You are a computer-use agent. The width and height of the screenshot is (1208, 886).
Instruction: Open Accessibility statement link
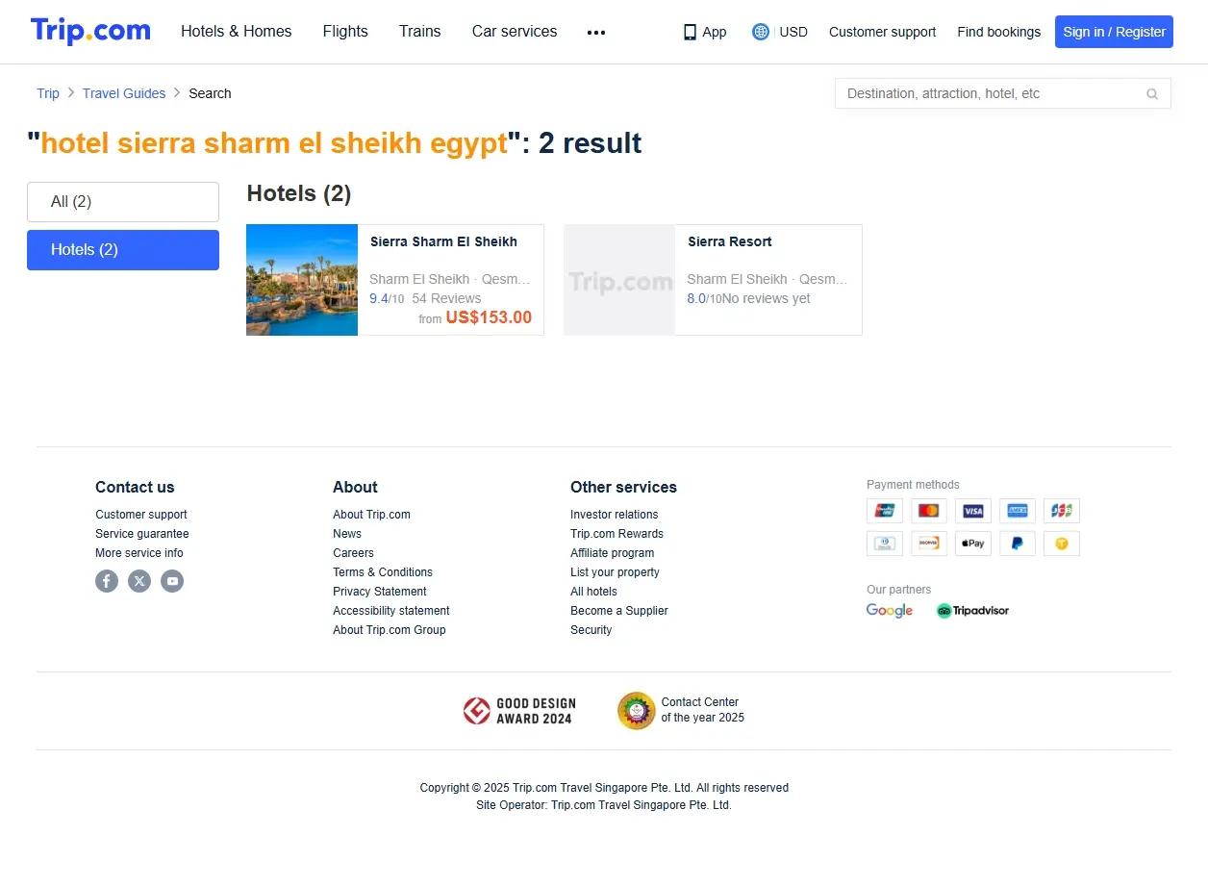pyautogui.click(x=391, y=611)
